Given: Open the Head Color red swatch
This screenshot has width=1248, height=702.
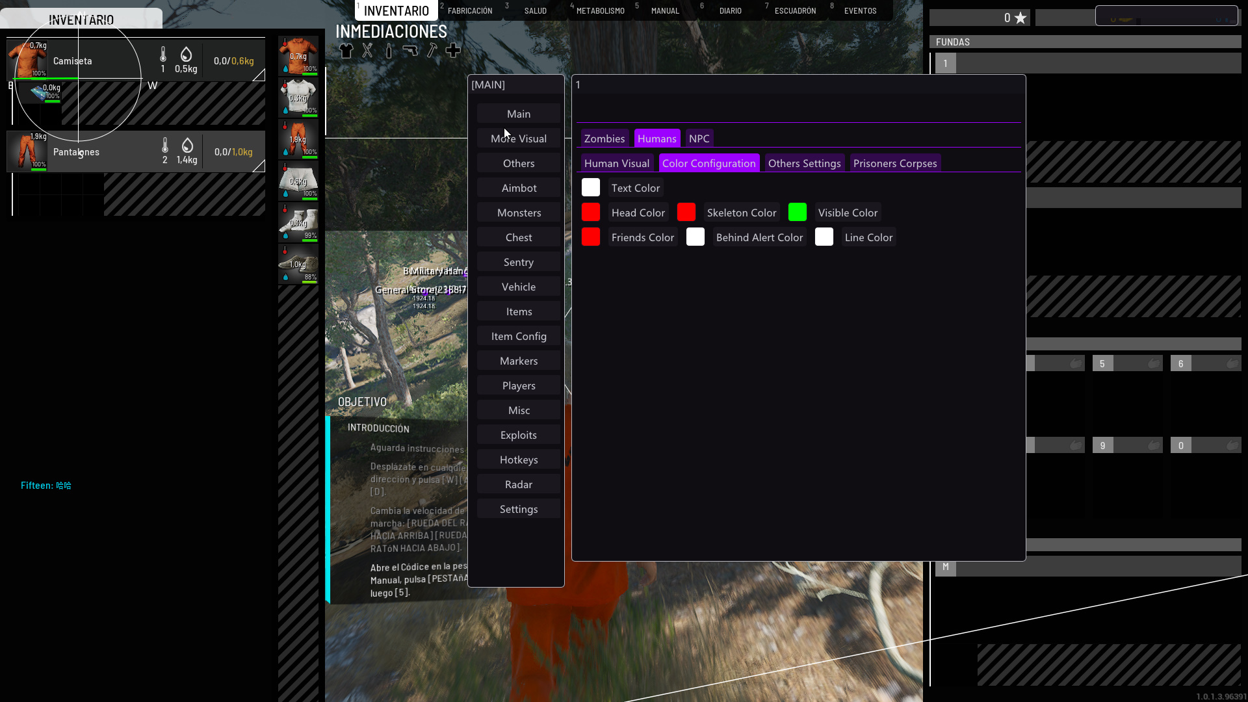Looking at the screenshot, I should click(x=590, y=212).
